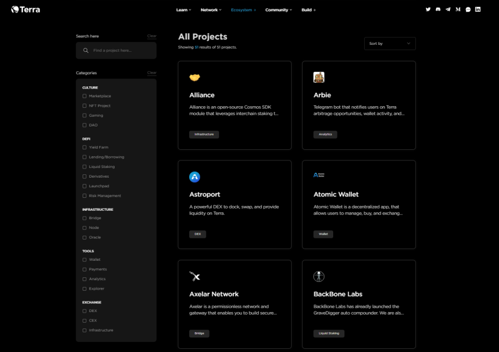This screenshot has width=499, height=352.
Task: Open the LinkedIn social icon
Action: [478, 10]
